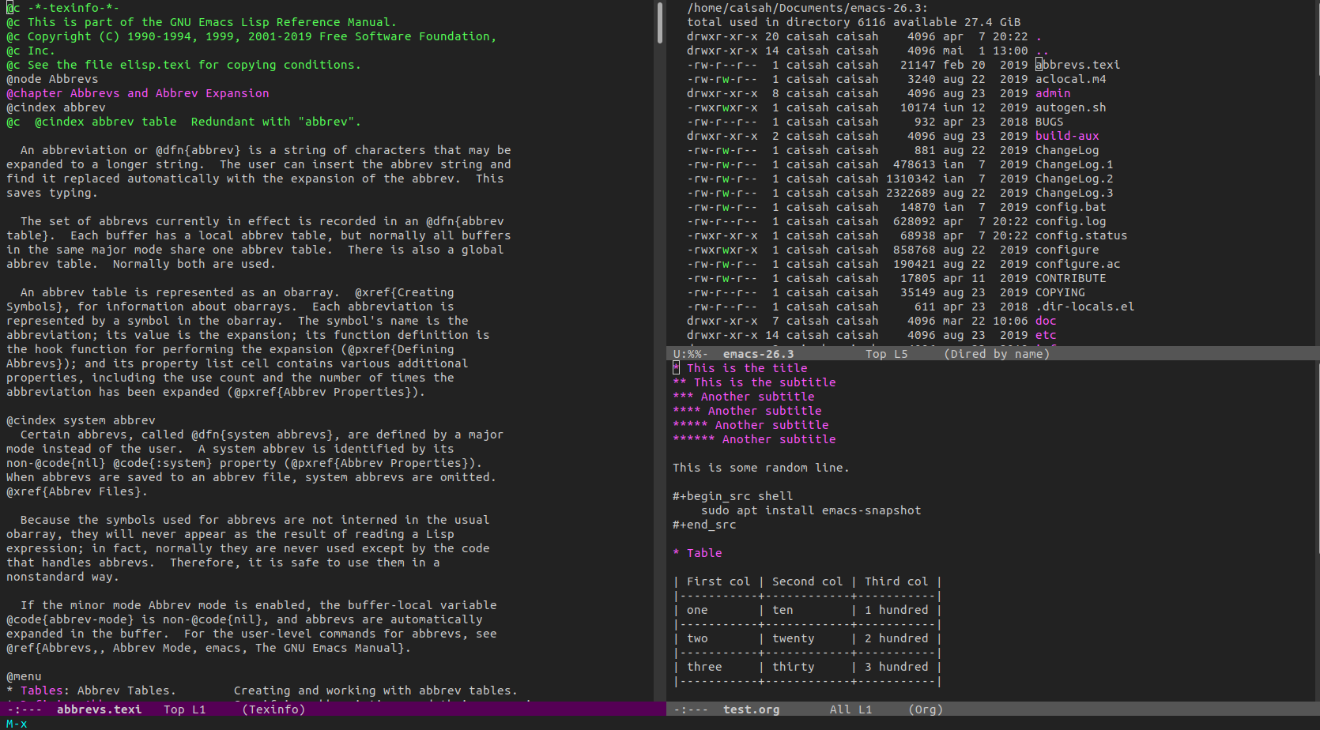Open the build-aux directory entry
This screenshot has width=1320, height=730.
click(1066, 136)
